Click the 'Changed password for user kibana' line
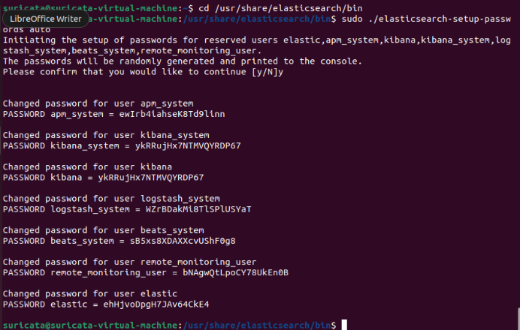This screenshot has width=520, height=330. (x=87, y=166)
